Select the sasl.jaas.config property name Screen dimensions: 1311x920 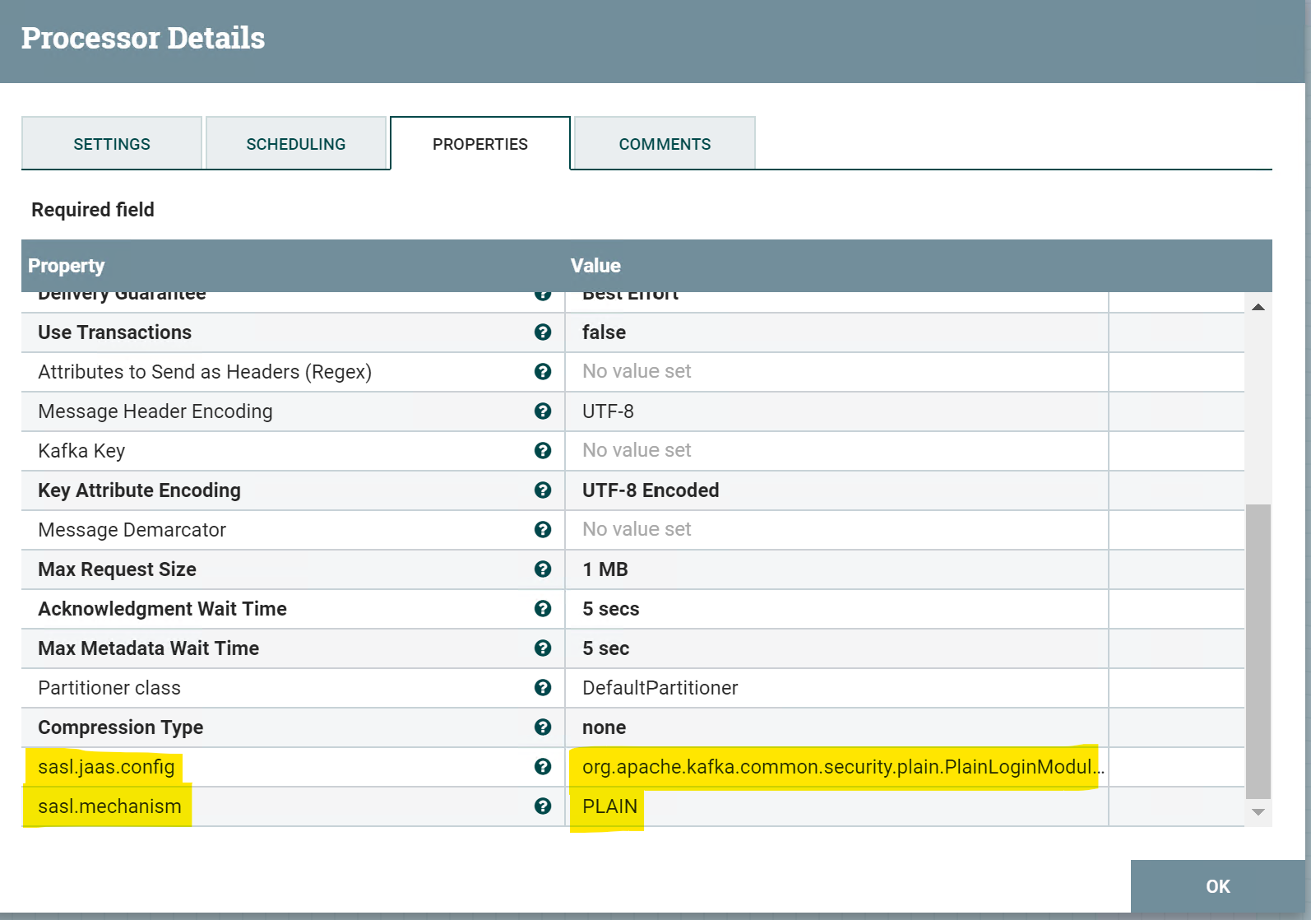tap(106, 767)
